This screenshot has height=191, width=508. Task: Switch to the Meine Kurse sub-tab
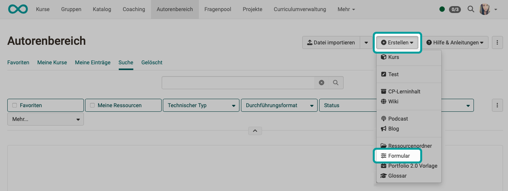coord(52,62)
